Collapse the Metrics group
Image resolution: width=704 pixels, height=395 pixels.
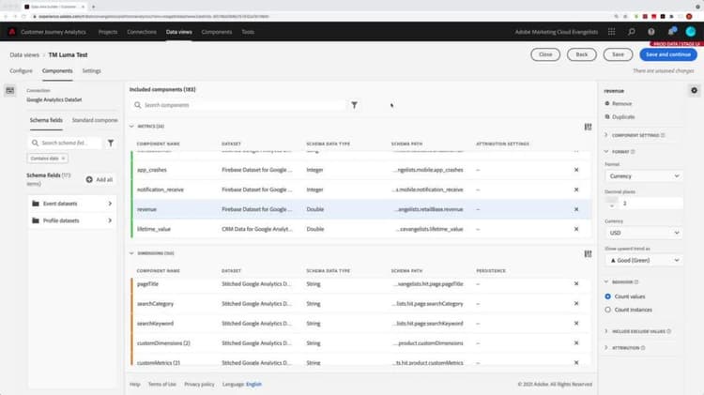click(x=131, y=127)
